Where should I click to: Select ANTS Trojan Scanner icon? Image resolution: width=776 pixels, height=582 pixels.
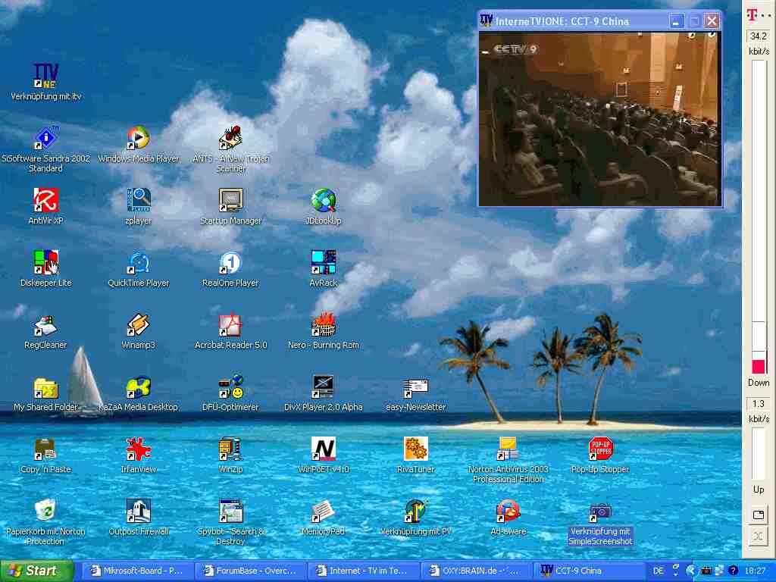pyautogui.click(x=230, y=138)
